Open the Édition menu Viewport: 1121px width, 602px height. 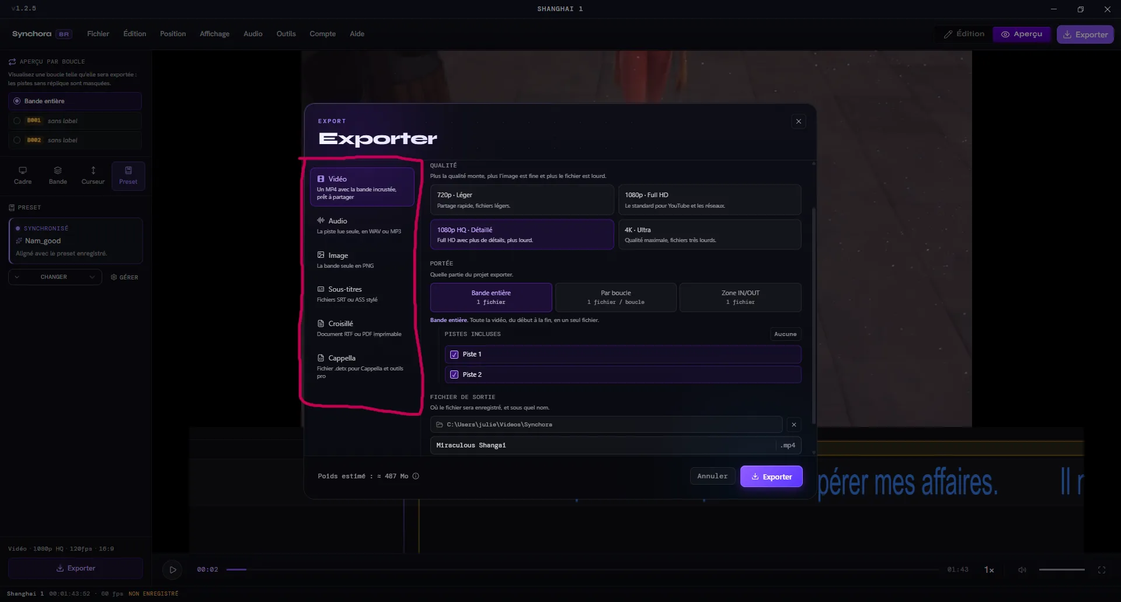pyautogui.click(x=135, y=34)
